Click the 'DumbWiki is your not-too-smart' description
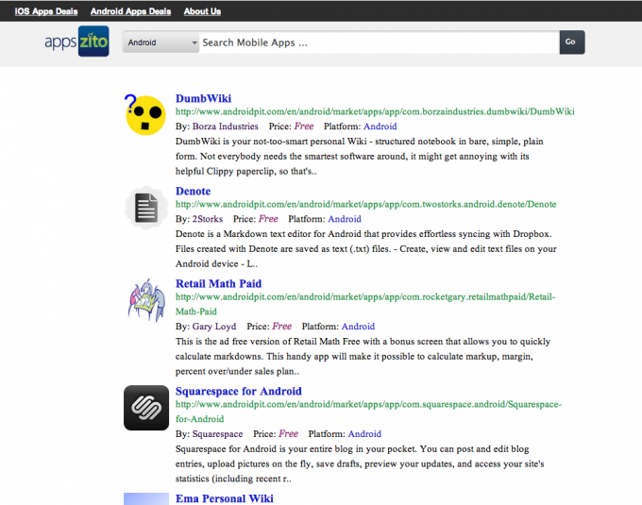Image resolution: width=642 pixels, height=505 pixels. pos(360,157)
